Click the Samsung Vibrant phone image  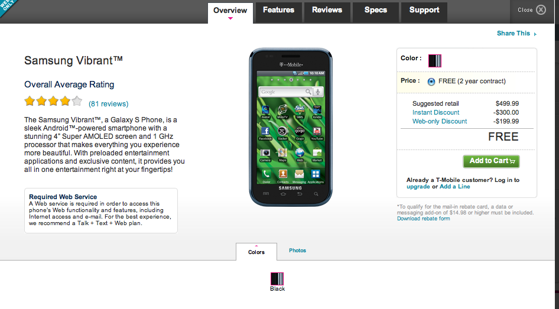point(291,127)
